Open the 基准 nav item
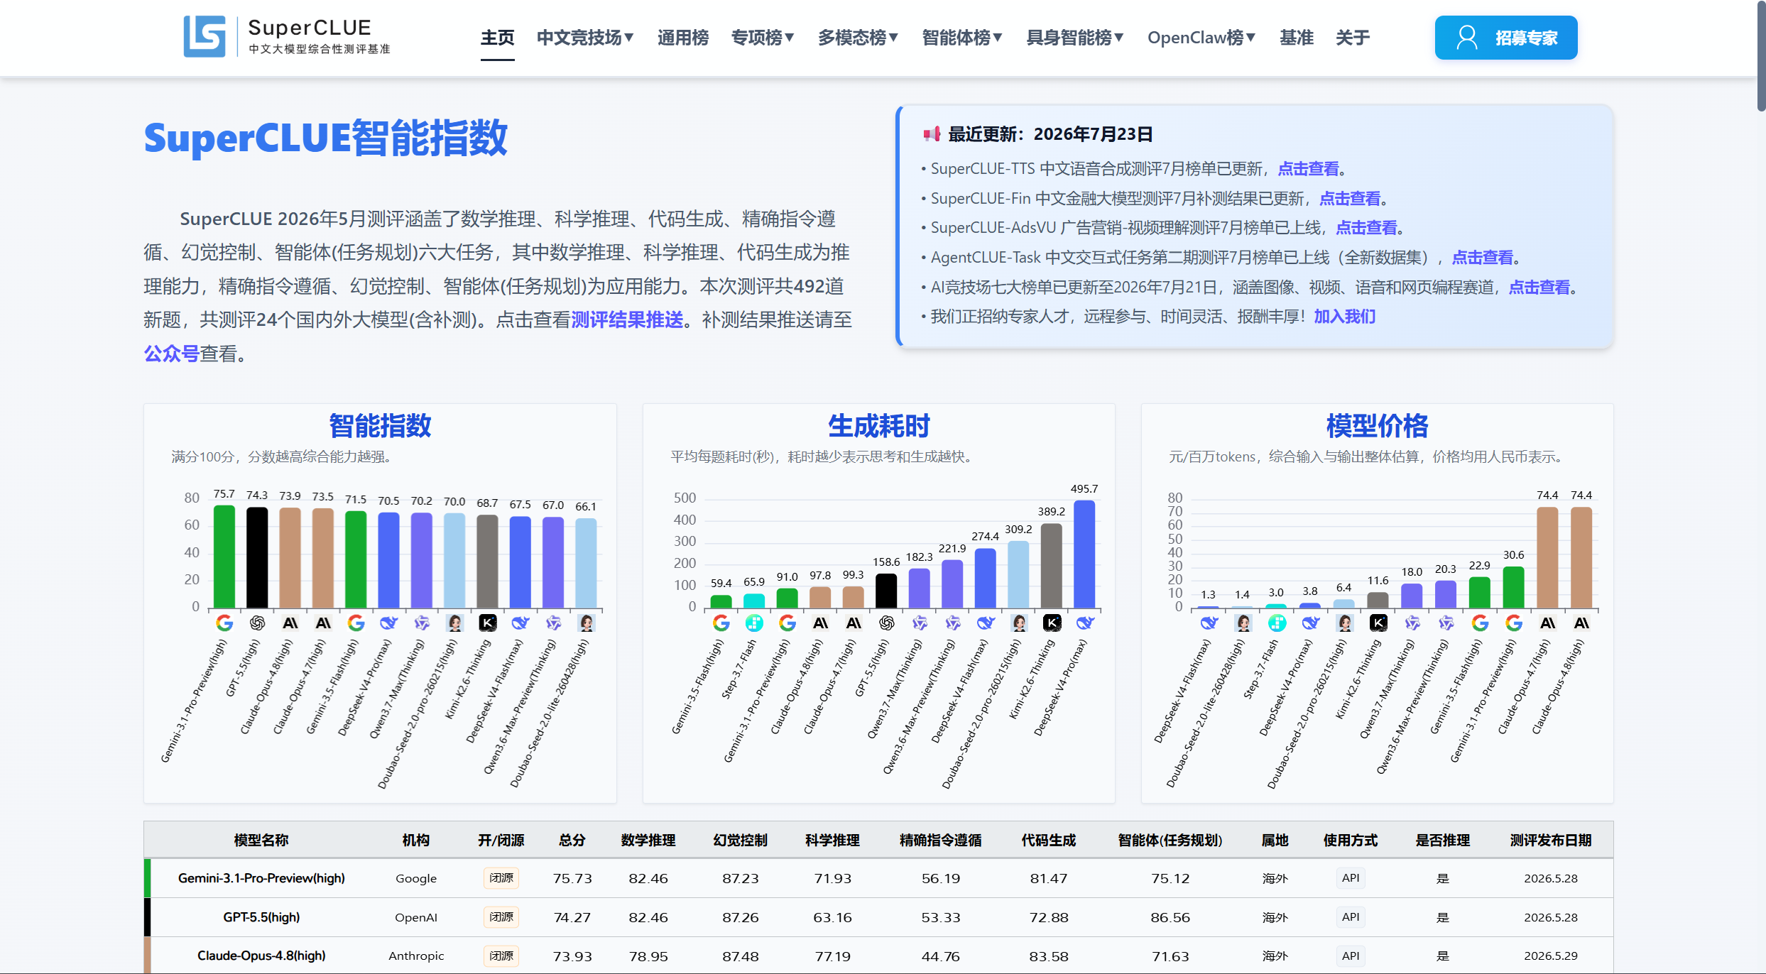This screenshot has width=1766, height=974. (1297, 38)
